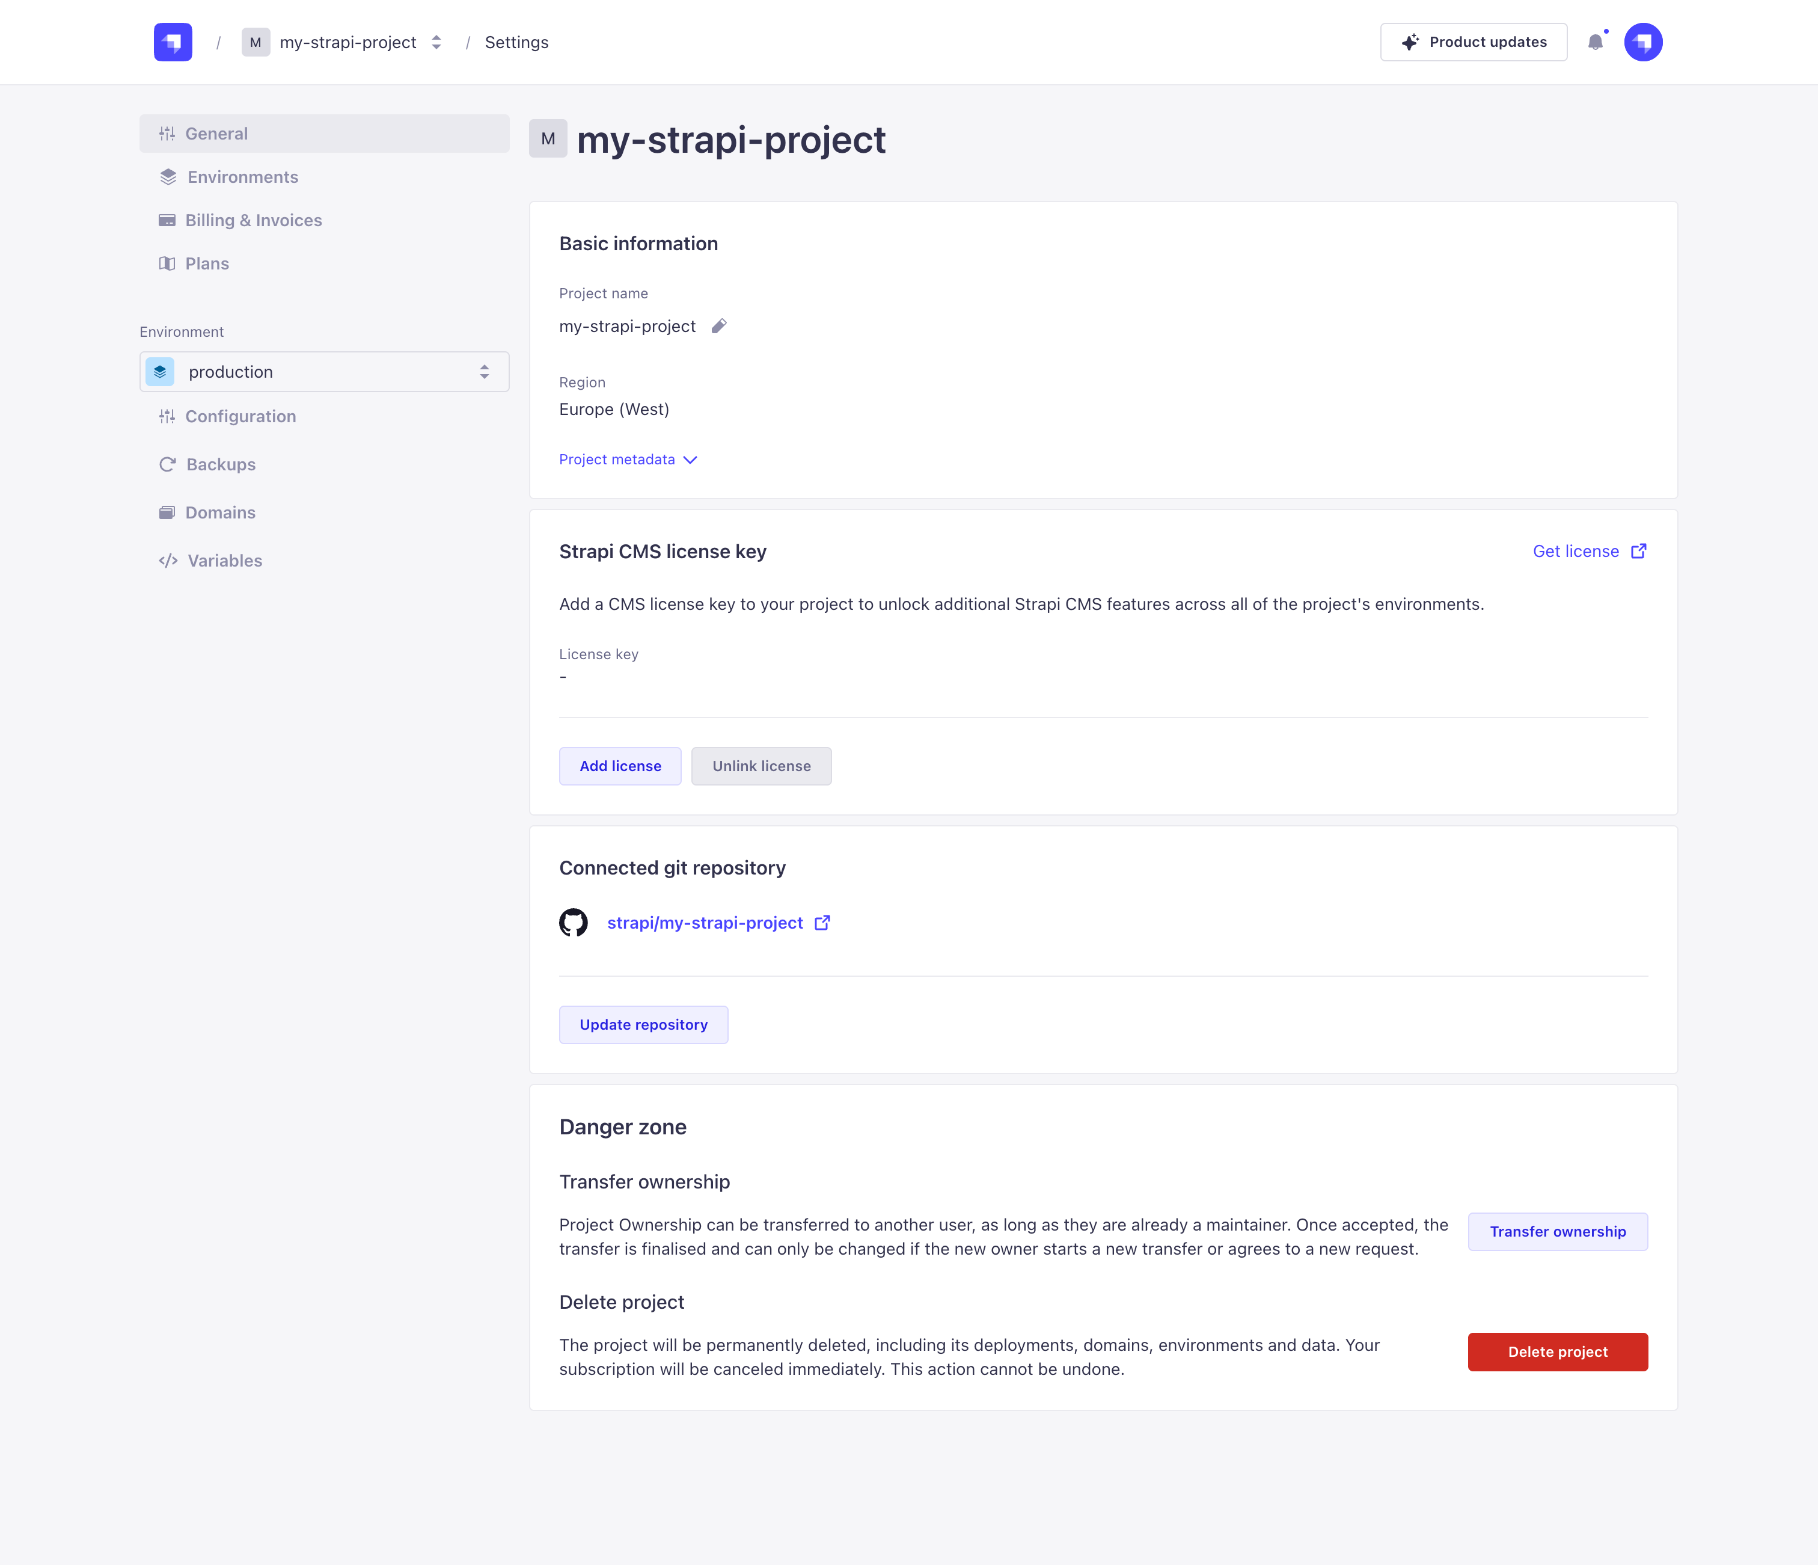Screen dimensions: 1818x1565
Task: Click the Europe (West) region value
Action: tap(614, 409)
